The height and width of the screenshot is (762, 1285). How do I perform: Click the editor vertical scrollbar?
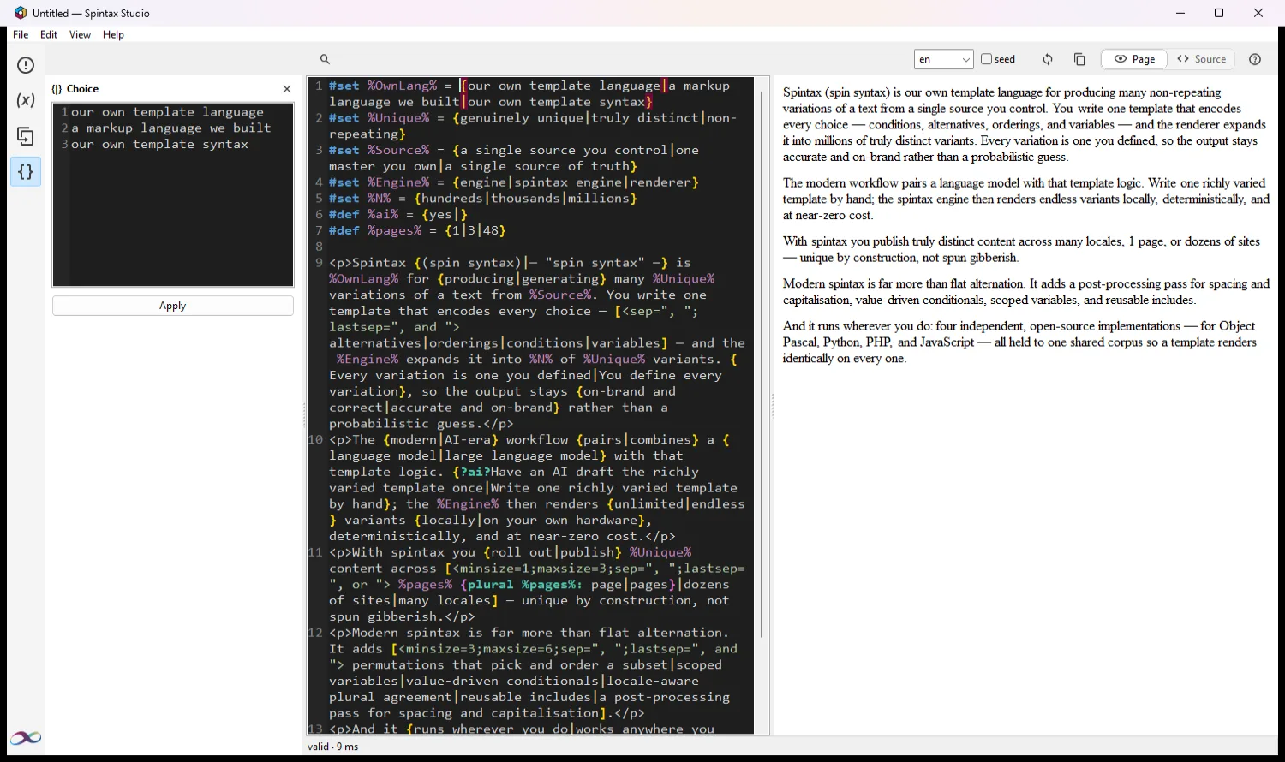[x=761, y=364]
